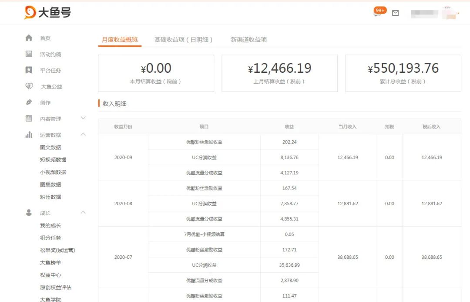The height and width of the screenshot is (302, 470).
Task: Click the 大鱼号 logo
Action: click(x=48, y=13)
